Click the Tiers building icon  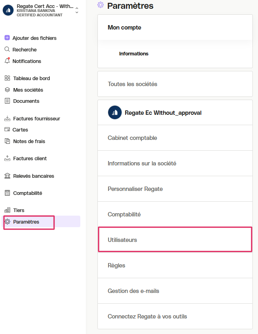(7, 210)
